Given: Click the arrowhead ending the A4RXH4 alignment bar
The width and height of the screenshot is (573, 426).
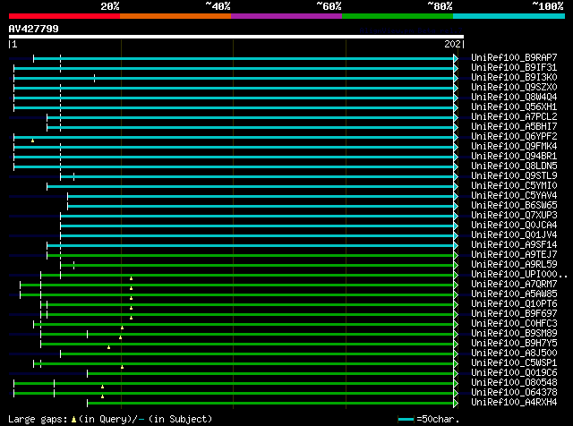Looking at the screenshot, I should tap(456, 403).
